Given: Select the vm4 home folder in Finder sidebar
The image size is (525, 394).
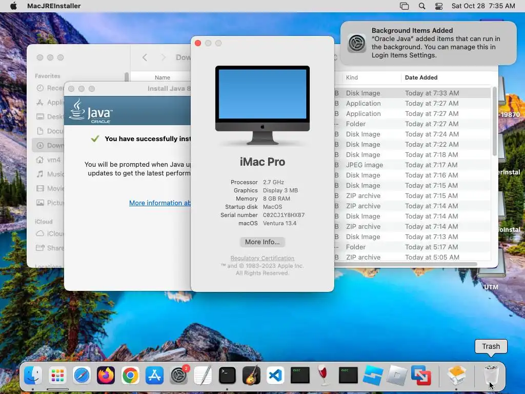Looking at the screenshot, I should click(50, 160).
